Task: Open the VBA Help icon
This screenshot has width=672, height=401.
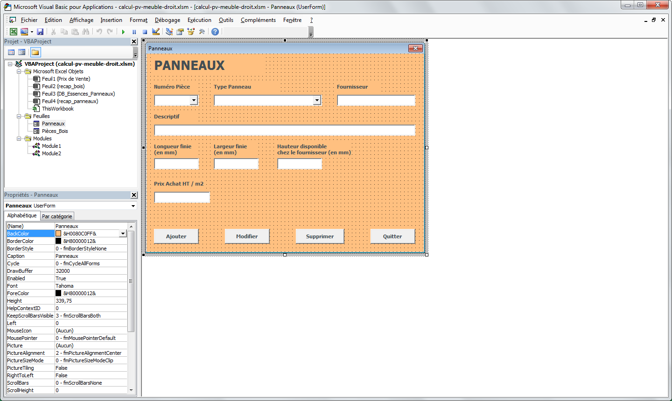Action: pyautogui.click(x=215, y=32)
